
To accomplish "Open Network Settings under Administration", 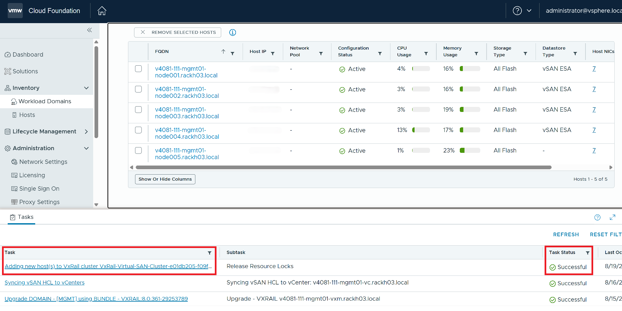I will pyautogui.click(x=43, y=162).
